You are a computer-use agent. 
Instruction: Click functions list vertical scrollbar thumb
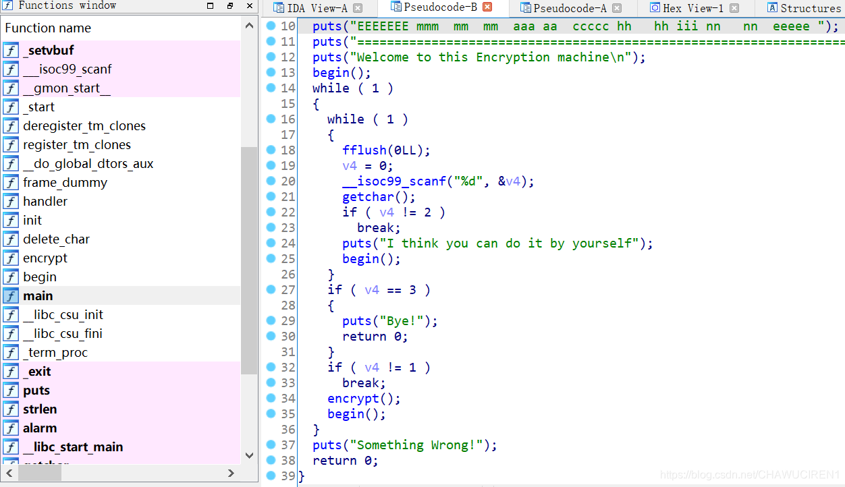[x=249, y=260]
